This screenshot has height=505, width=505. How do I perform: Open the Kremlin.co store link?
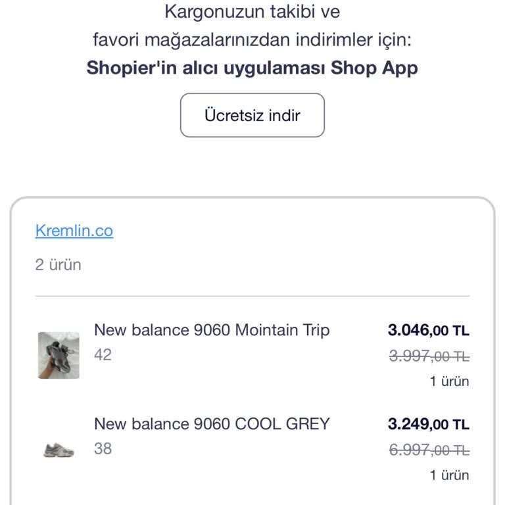click(74, 231)
